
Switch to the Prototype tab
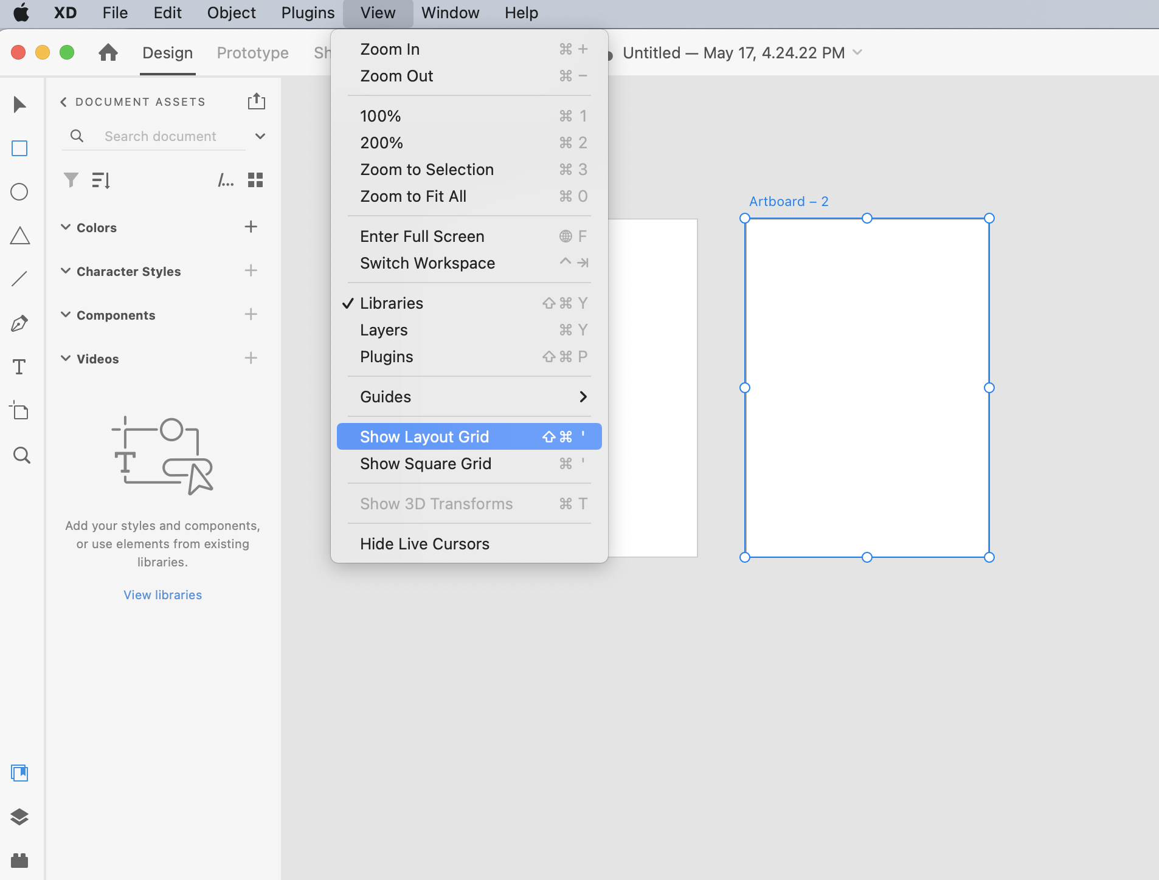pyautogui.click(x=252, y=53)
